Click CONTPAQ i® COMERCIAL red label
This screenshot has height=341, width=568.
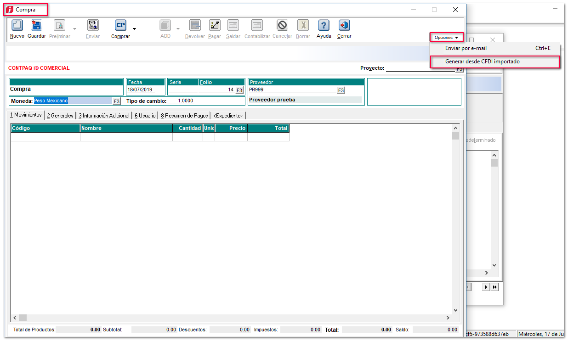tap(39, 68)
